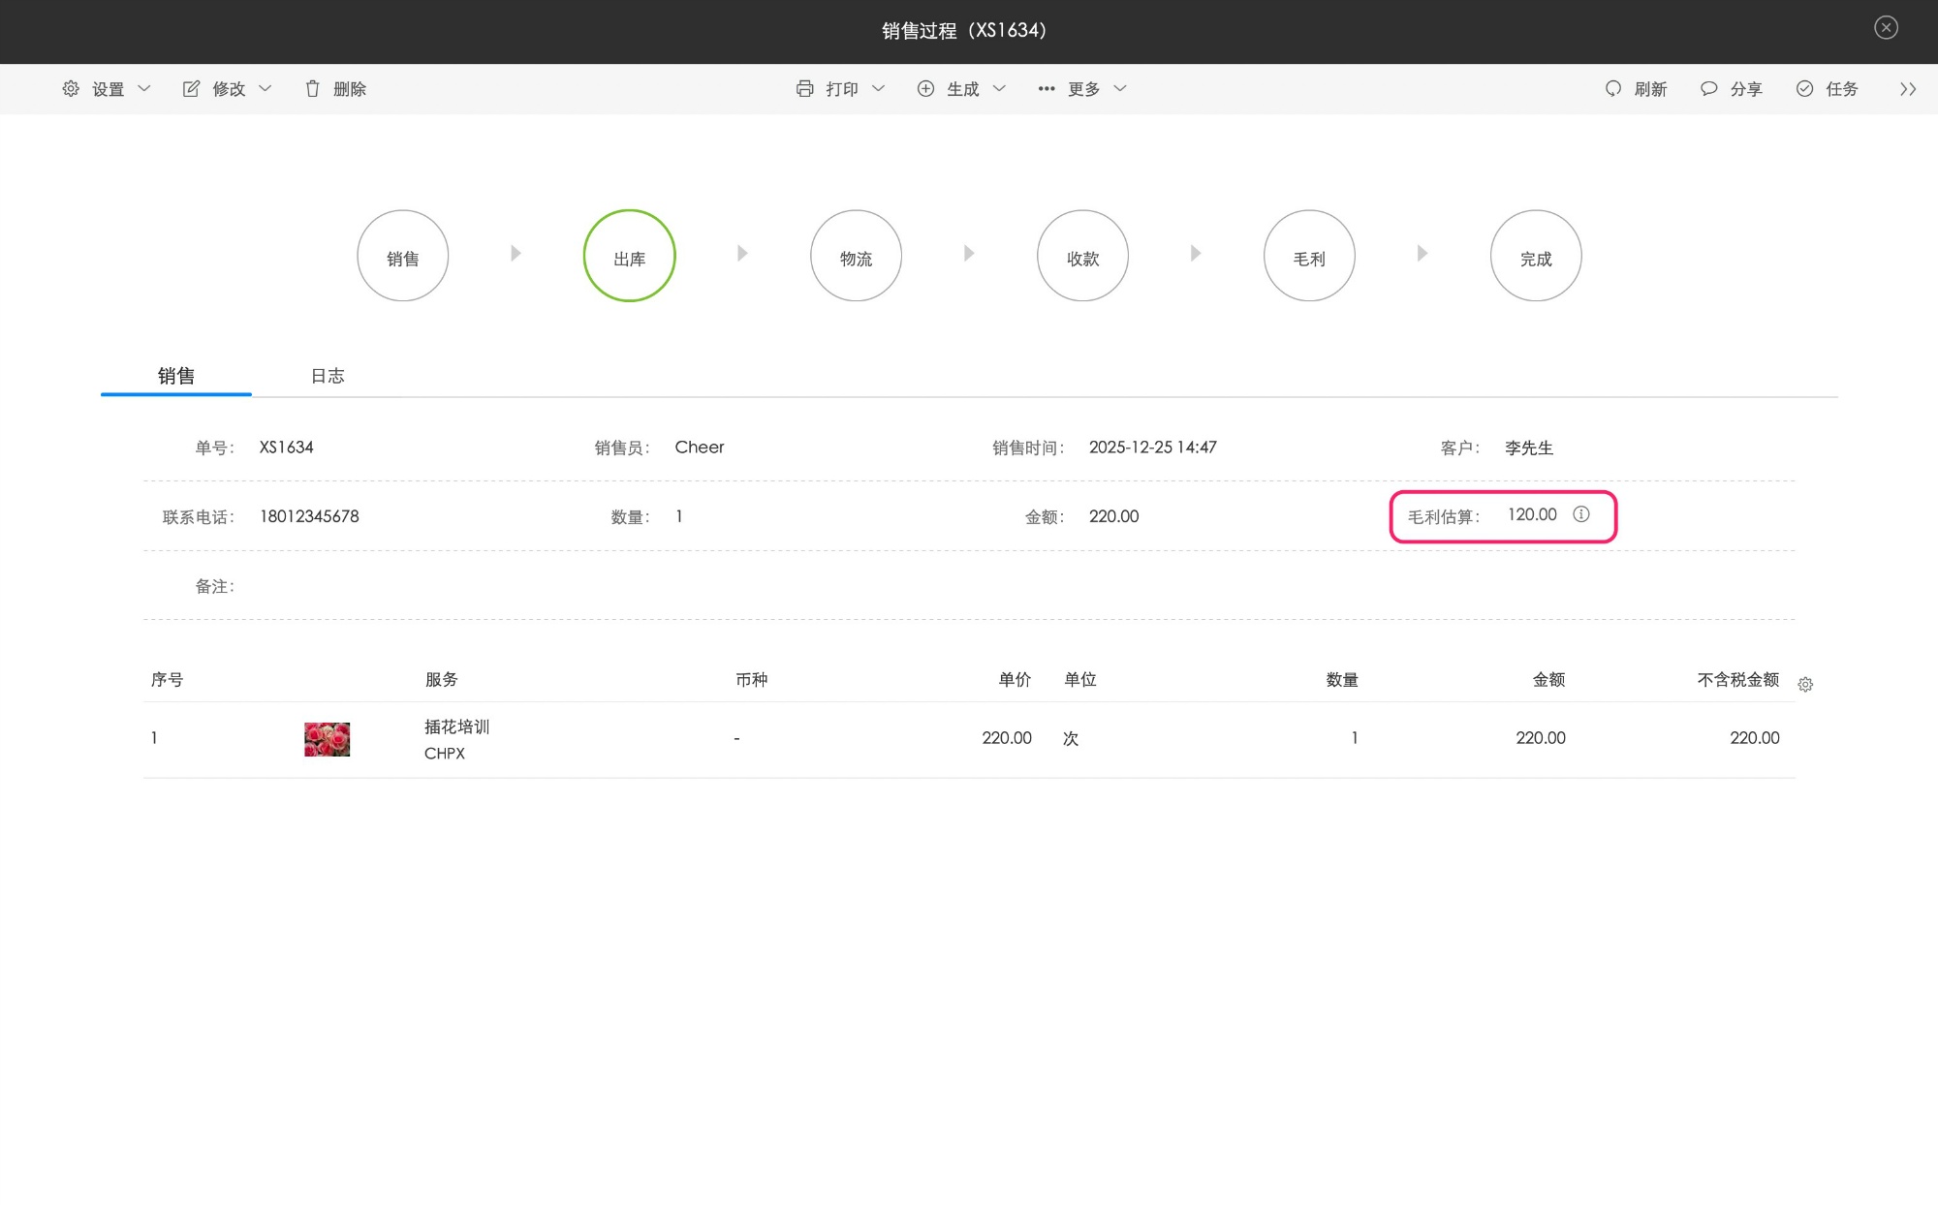
Task: Click the 出库 process step circle
Action: point(629,257)
